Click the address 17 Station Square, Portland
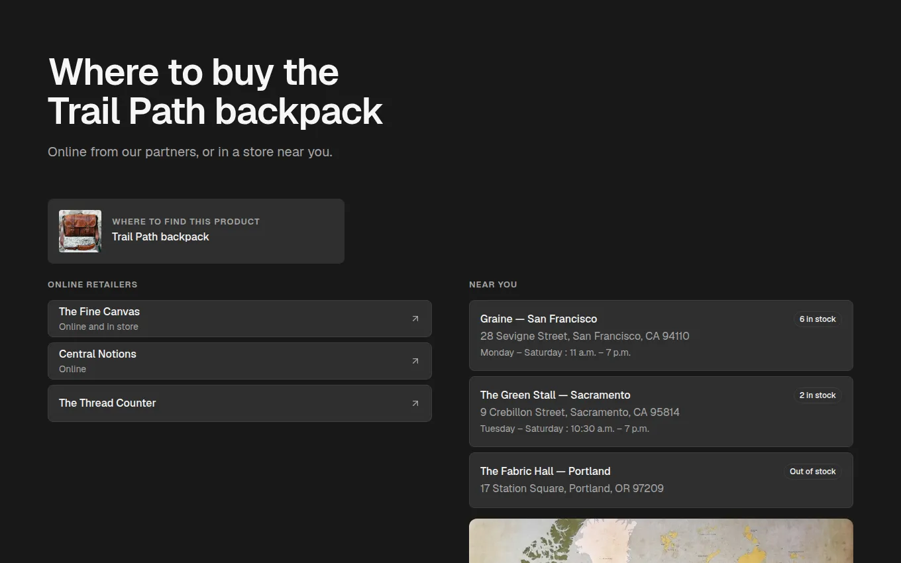901x563 pixels. 572,488
